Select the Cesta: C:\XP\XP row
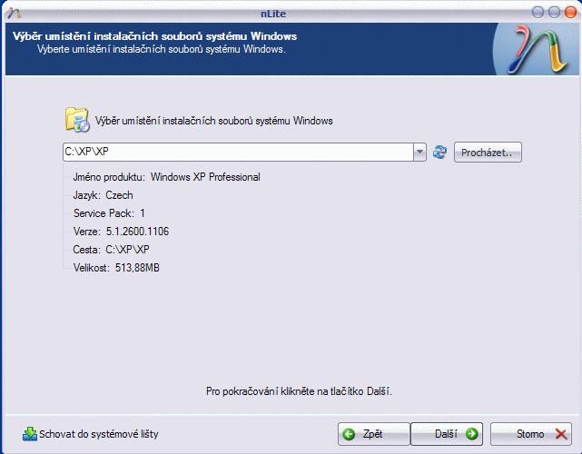582x454 pixels. coord(111,250)
